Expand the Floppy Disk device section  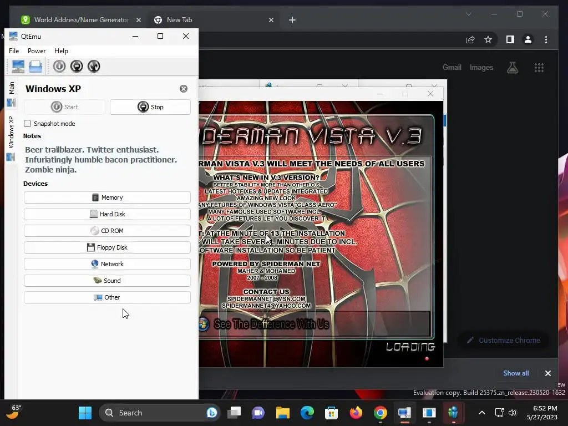coord(107,247)
